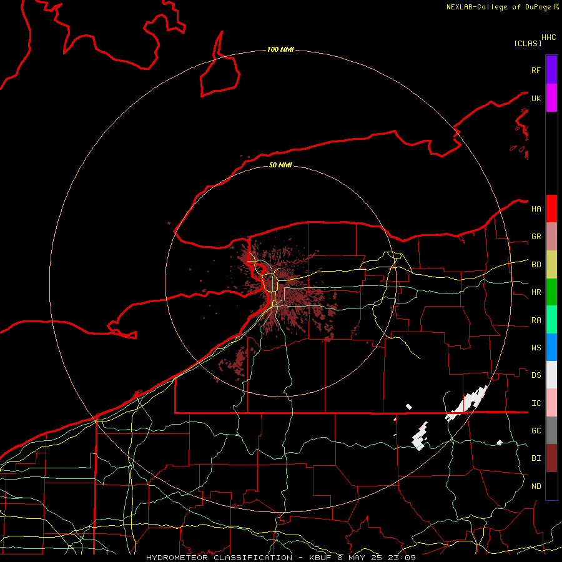The height and width of the screenshot is (562, 562).
Task: Pick the RA light green legend swatch
Action: [x=551, y=320]
